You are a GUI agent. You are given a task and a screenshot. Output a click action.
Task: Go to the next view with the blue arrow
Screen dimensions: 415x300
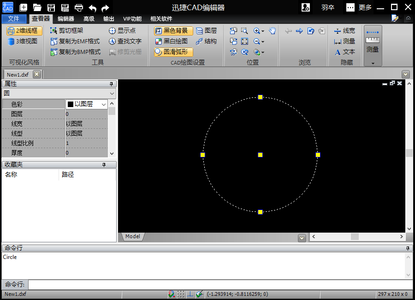click(x=299, y=31)
